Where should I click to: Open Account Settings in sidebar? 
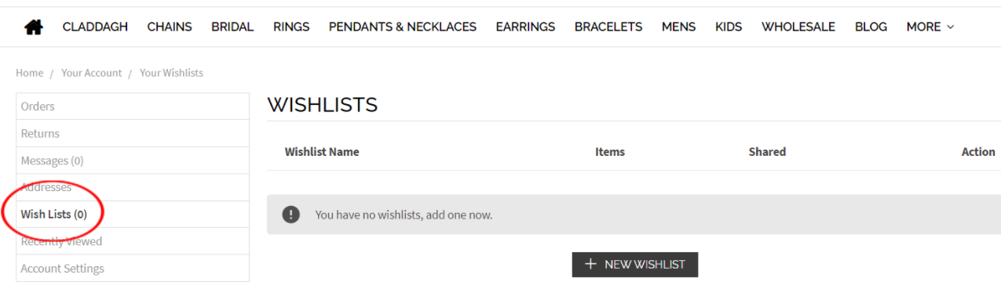tap(133, 268)
